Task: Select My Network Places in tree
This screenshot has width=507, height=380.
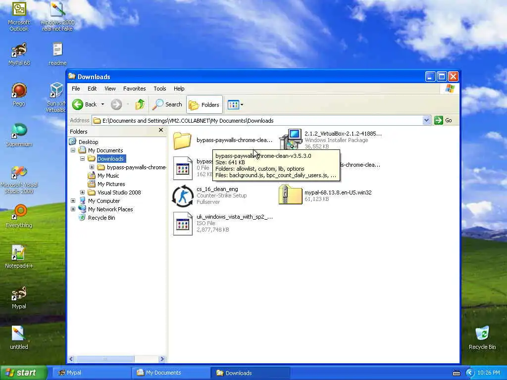Action: tap(110, 209)
